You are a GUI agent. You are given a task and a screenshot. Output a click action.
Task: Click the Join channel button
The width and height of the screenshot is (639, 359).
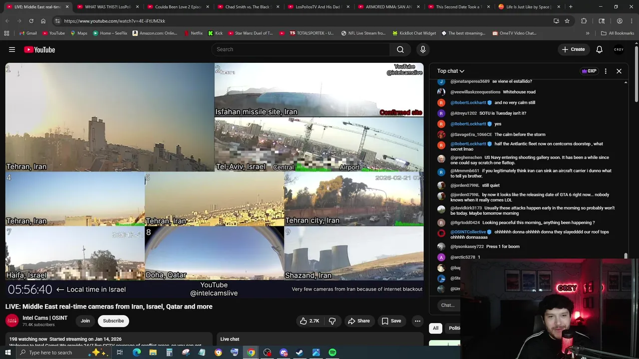point(85,321)
